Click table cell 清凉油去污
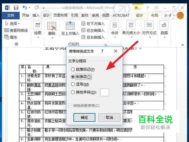The width and height of the screenshot is (189, 142). [x=34, y=123]
